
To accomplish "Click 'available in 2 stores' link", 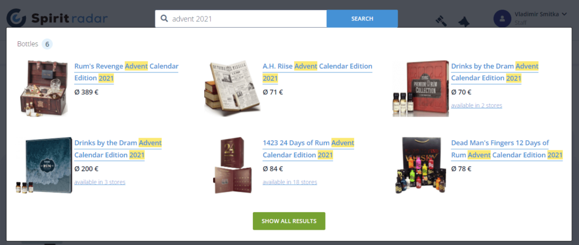I will coord(476,105).
